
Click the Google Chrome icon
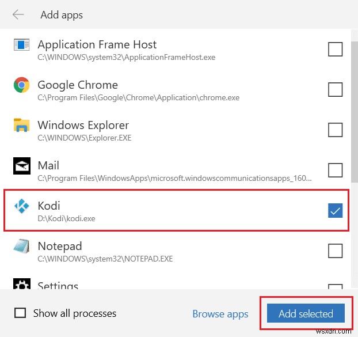[21, 85]
